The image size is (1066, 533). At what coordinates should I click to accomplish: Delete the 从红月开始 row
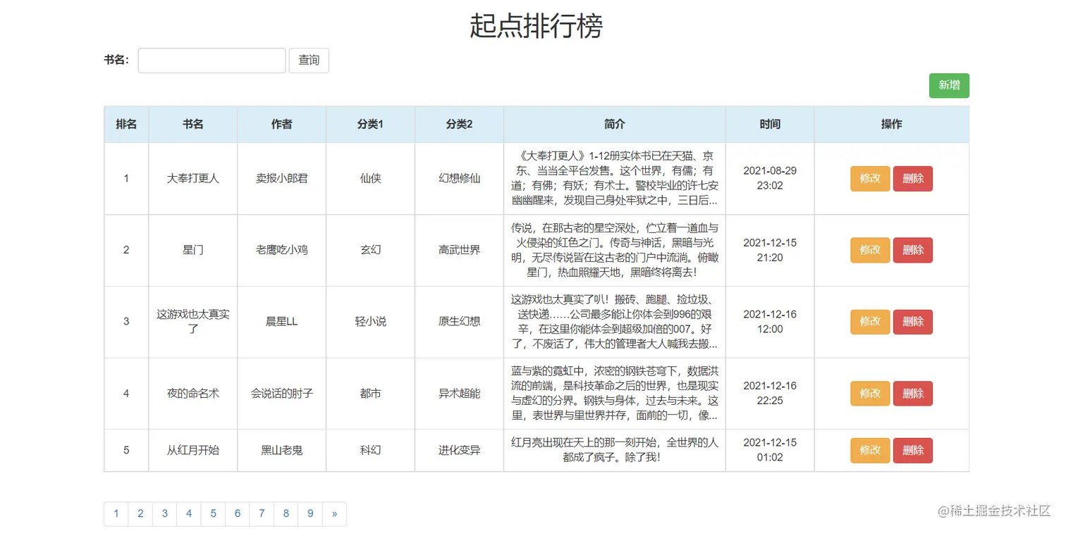[913, 451]
